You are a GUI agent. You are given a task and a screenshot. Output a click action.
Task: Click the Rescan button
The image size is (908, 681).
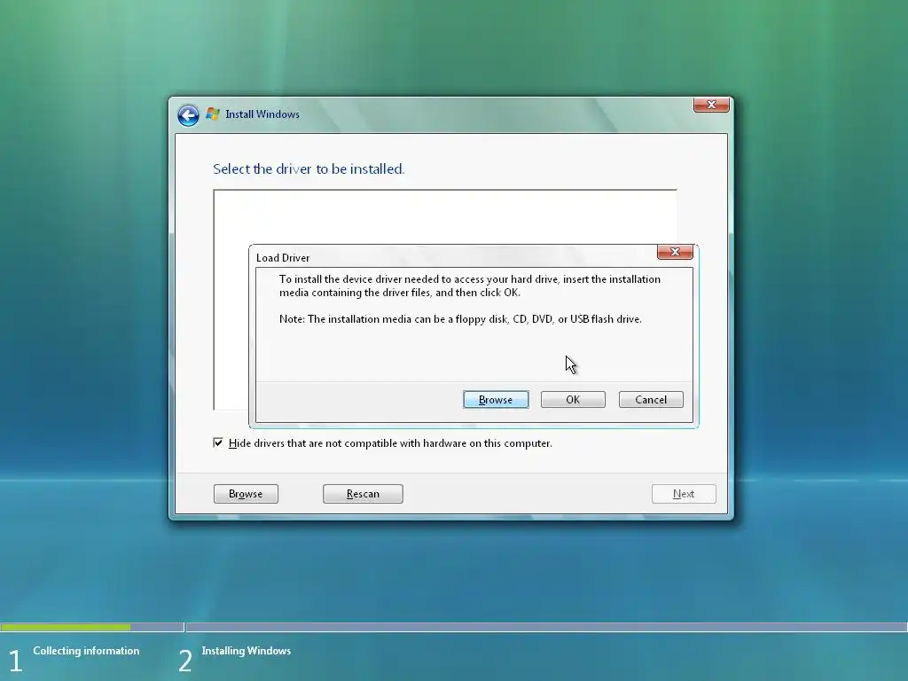coord(363,494)
